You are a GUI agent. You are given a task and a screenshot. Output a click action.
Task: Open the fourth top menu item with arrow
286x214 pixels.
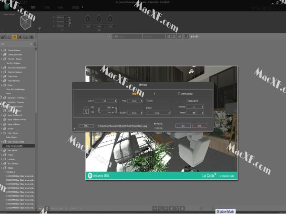pyautogui.click(x=76, y=7)
